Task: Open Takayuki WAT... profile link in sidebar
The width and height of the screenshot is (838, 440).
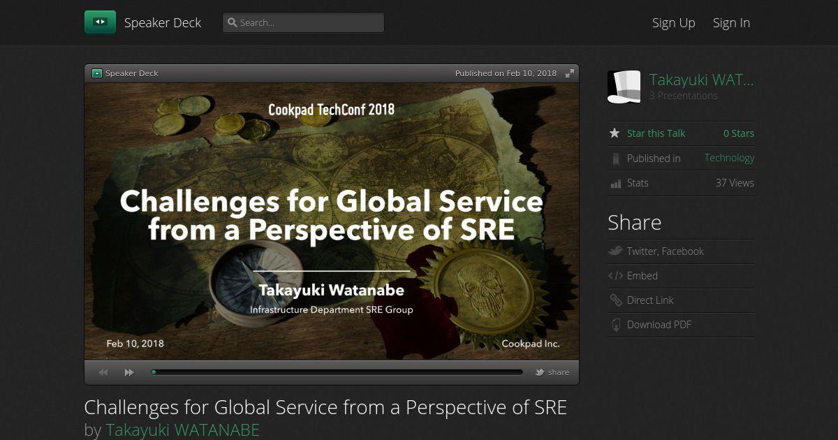Action: pyautogui.click(x=701, y=80)
